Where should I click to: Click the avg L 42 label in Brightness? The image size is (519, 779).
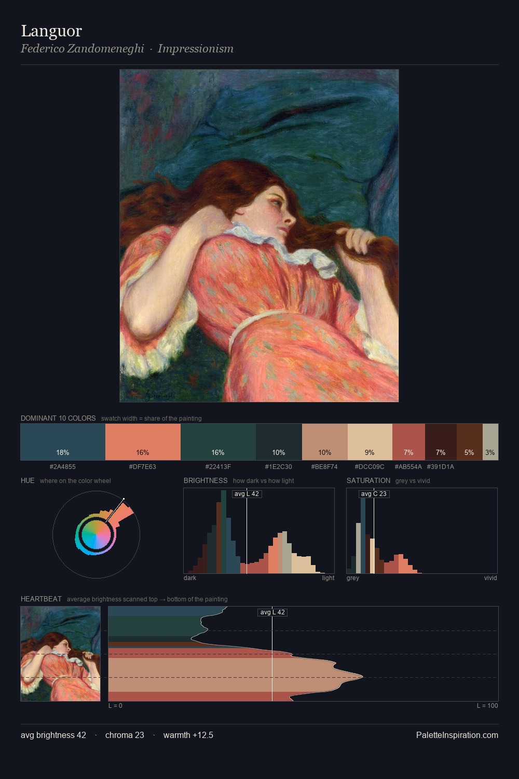247,494
